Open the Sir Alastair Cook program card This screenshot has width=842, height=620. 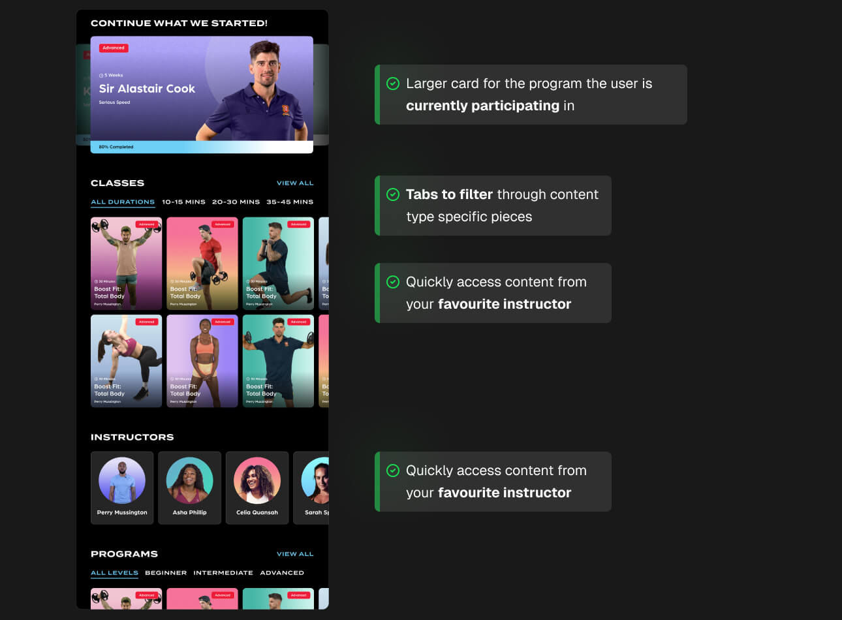pyautogui.click(x=202, y=95)
